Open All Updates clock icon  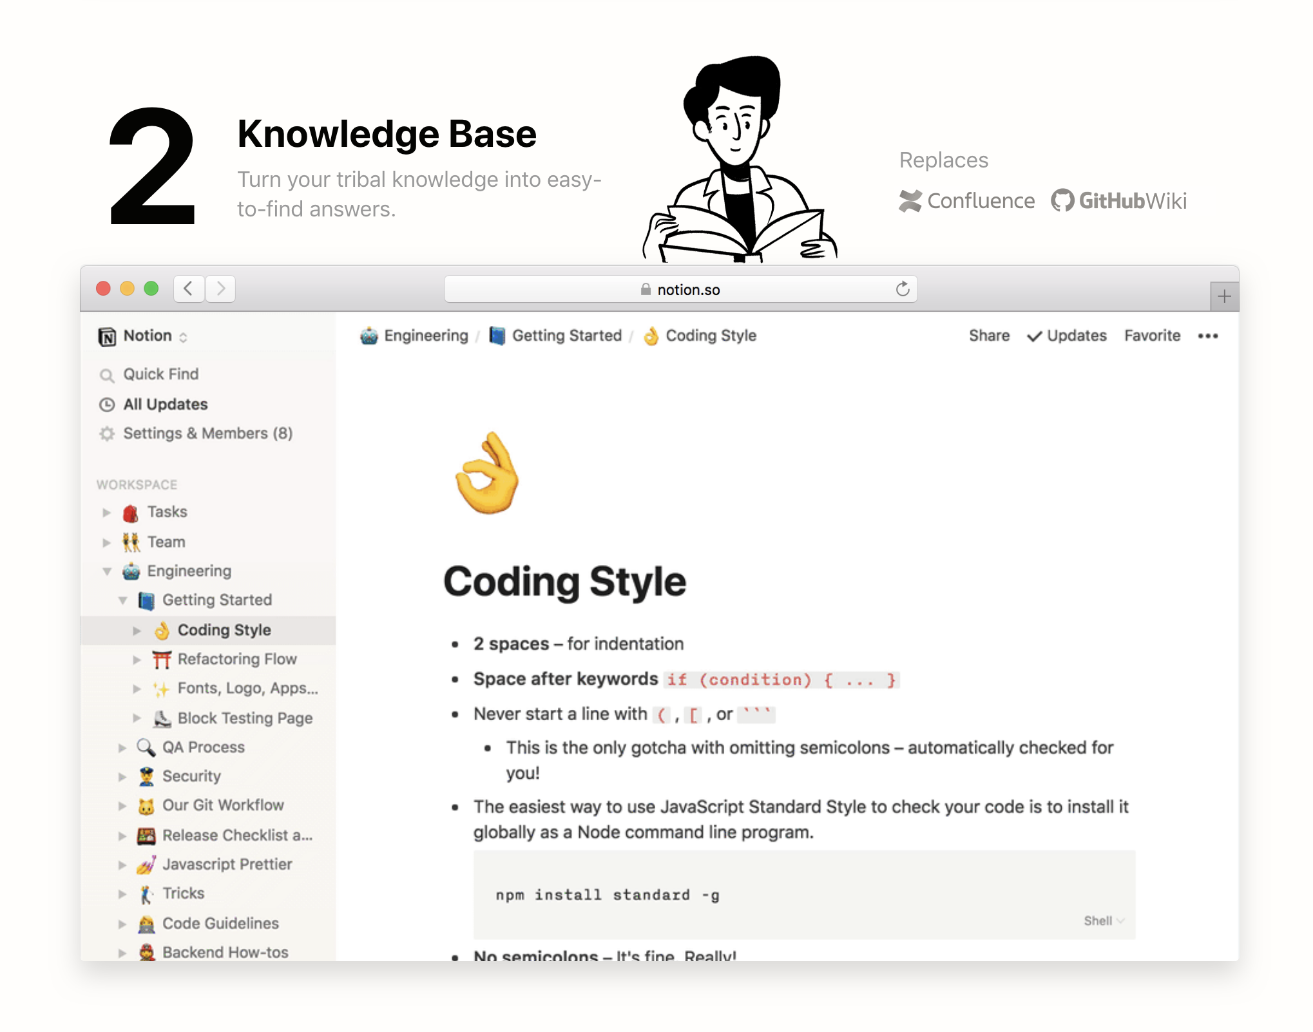pos(107,405)
